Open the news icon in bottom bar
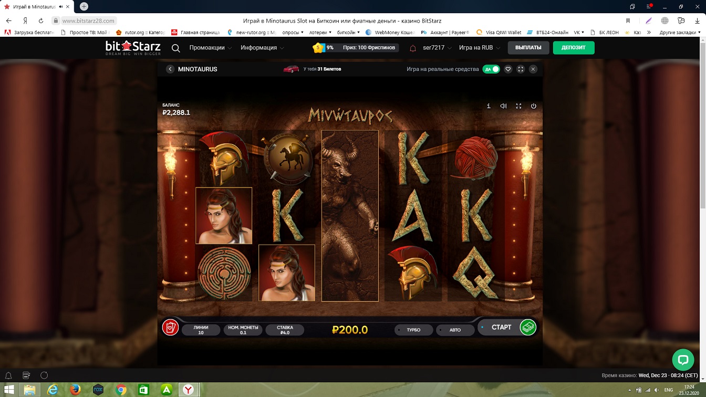Screen dimensions: 706x397 (x=26, y=375)
